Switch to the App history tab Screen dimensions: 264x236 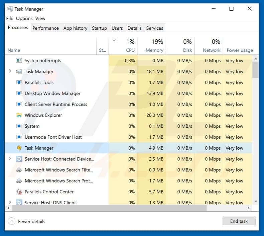tap(76, 28)
